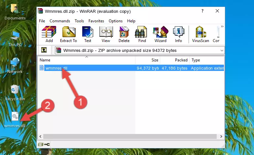Click the archive icon in address bar
Image resolution: width=254 pixels, height=155 pixels.
(x=58, y=51)
